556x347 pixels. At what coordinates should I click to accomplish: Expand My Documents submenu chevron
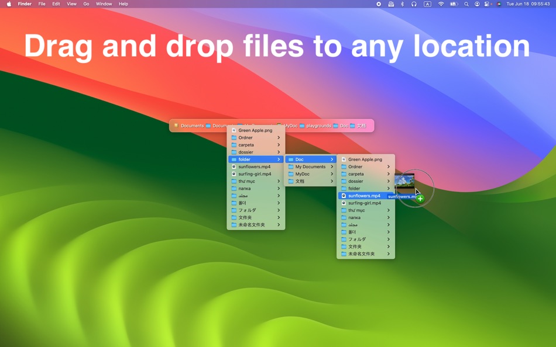tap(332, 166)
